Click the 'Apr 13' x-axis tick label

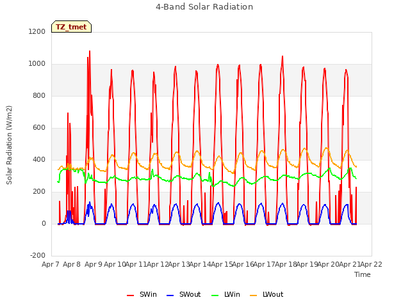[179, 264]
